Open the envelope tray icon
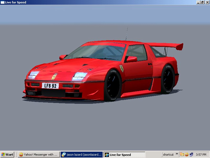Image resolution: width=210 pixels, height=158 pixels. (182, 155)
